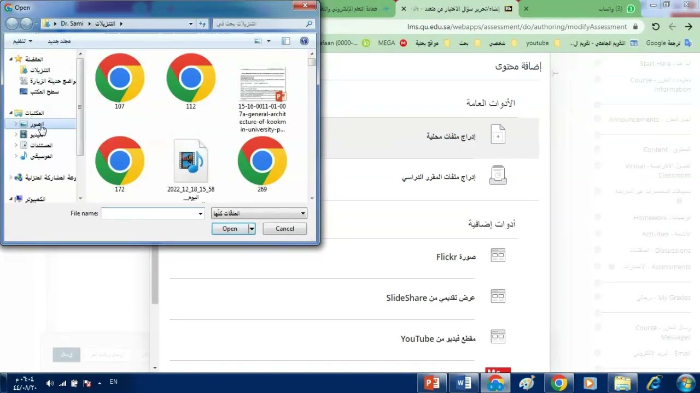Click the browser address URL bar
The image size is (700, 393).
tap(517, 26)
